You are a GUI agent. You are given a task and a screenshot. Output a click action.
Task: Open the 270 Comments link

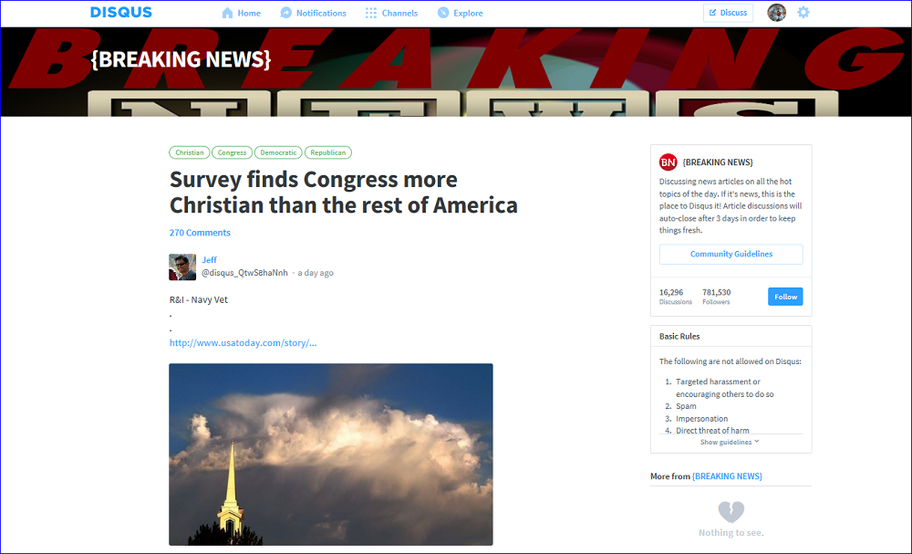coord(200,233)
